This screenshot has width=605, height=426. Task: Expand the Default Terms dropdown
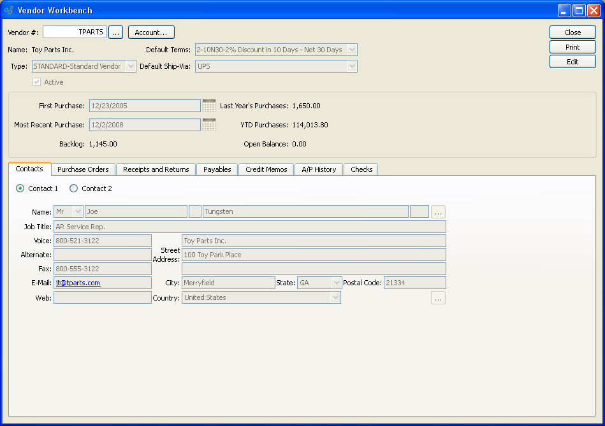351,50
